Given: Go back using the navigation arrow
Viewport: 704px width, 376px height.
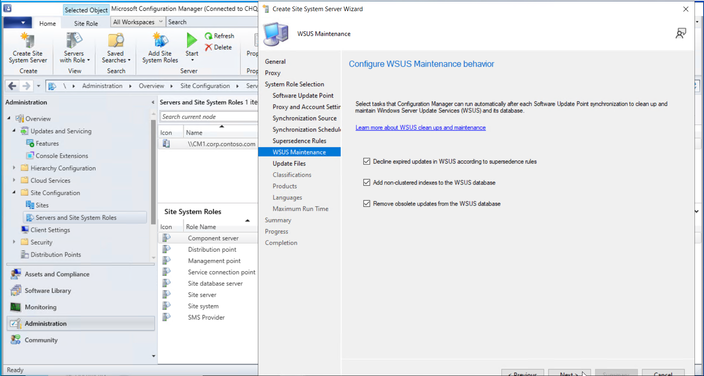Looking at the screenshot, I should click(12, 86).
